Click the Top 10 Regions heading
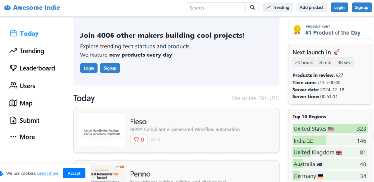Image resolution: width=374 pixels, height=182 pixels. pos(309,117)
